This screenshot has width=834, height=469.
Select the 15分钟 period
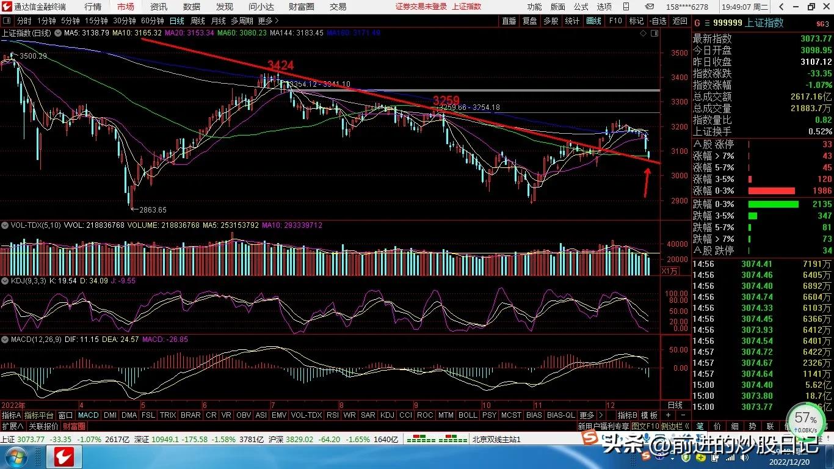pos(96,21)
